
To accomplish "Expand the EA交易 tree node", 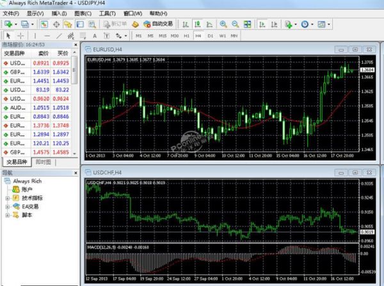I will click(x=7, y=207).
